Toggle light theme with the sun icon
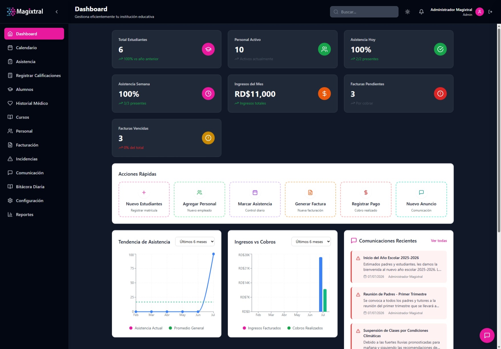This screenshot has width=501, height=349. pos(407,12)
